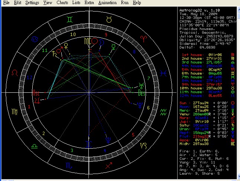The width and height of the screenshot is (240, 181).
Task: Click the yellow MC Midheaven label in the chart
Action: coord(87,40)
